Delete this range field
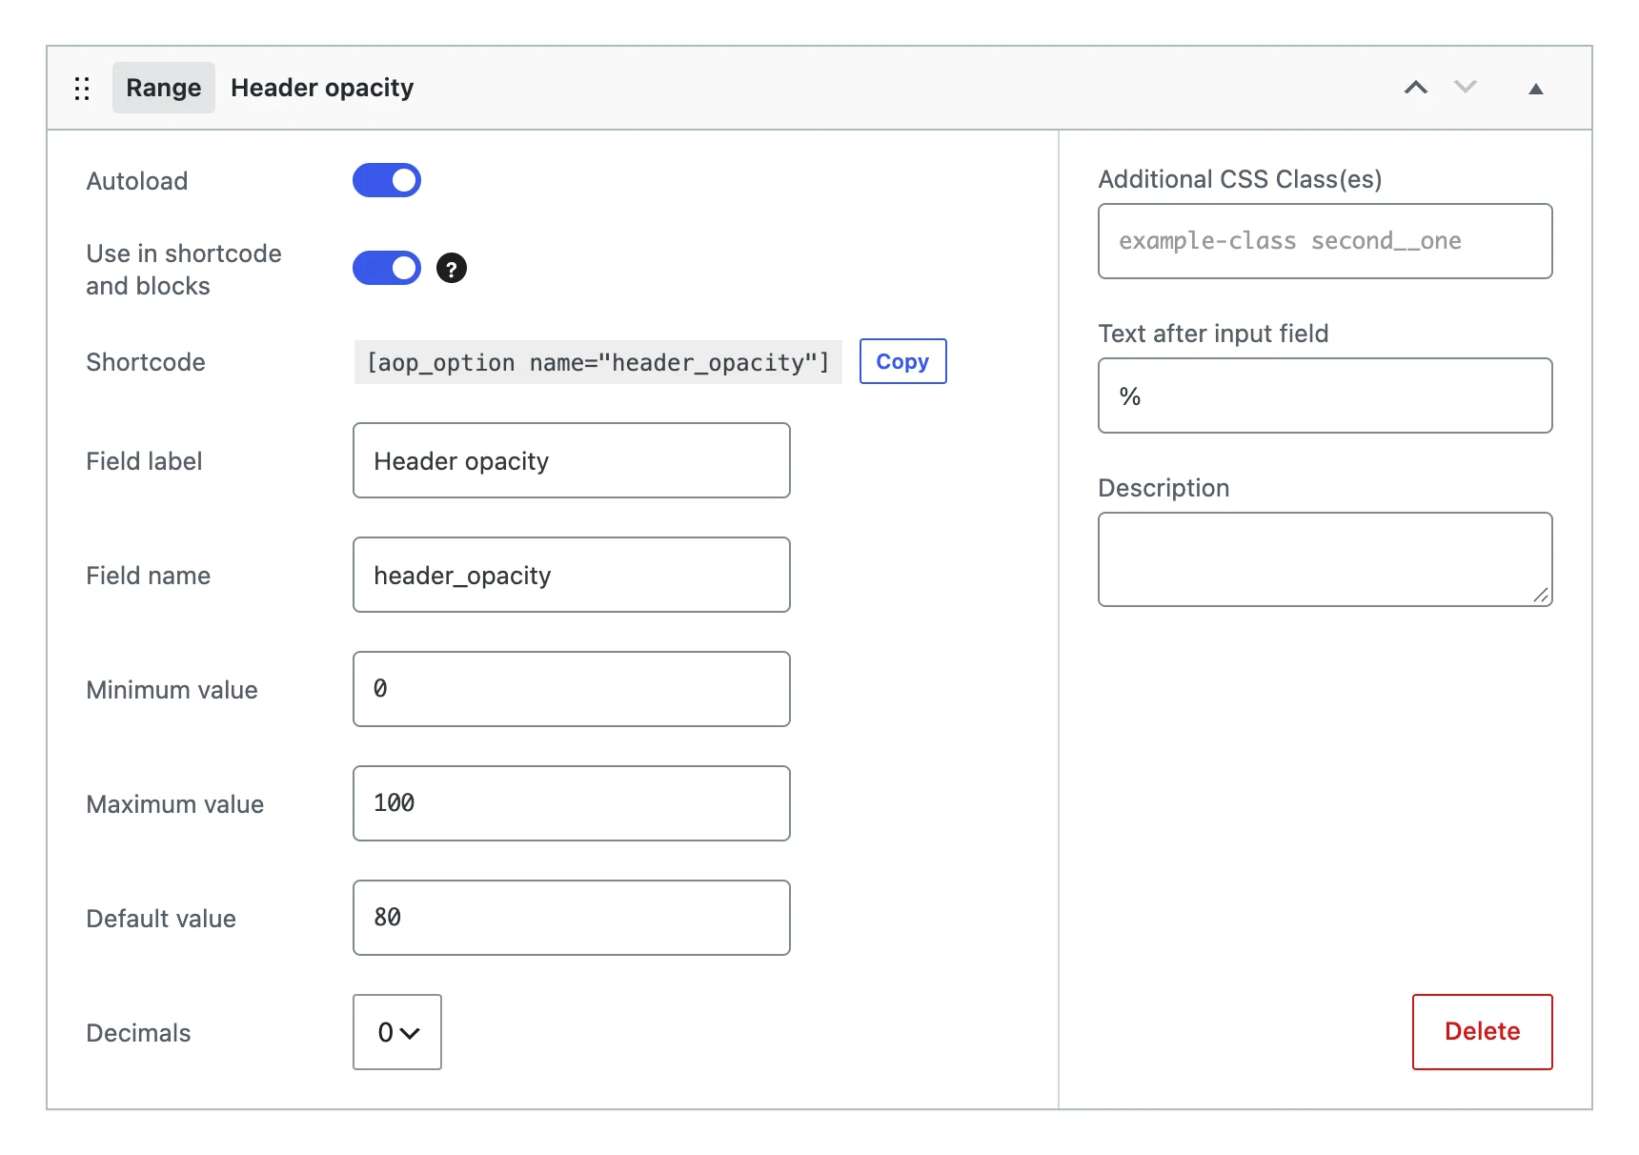 point(1482,1032)
